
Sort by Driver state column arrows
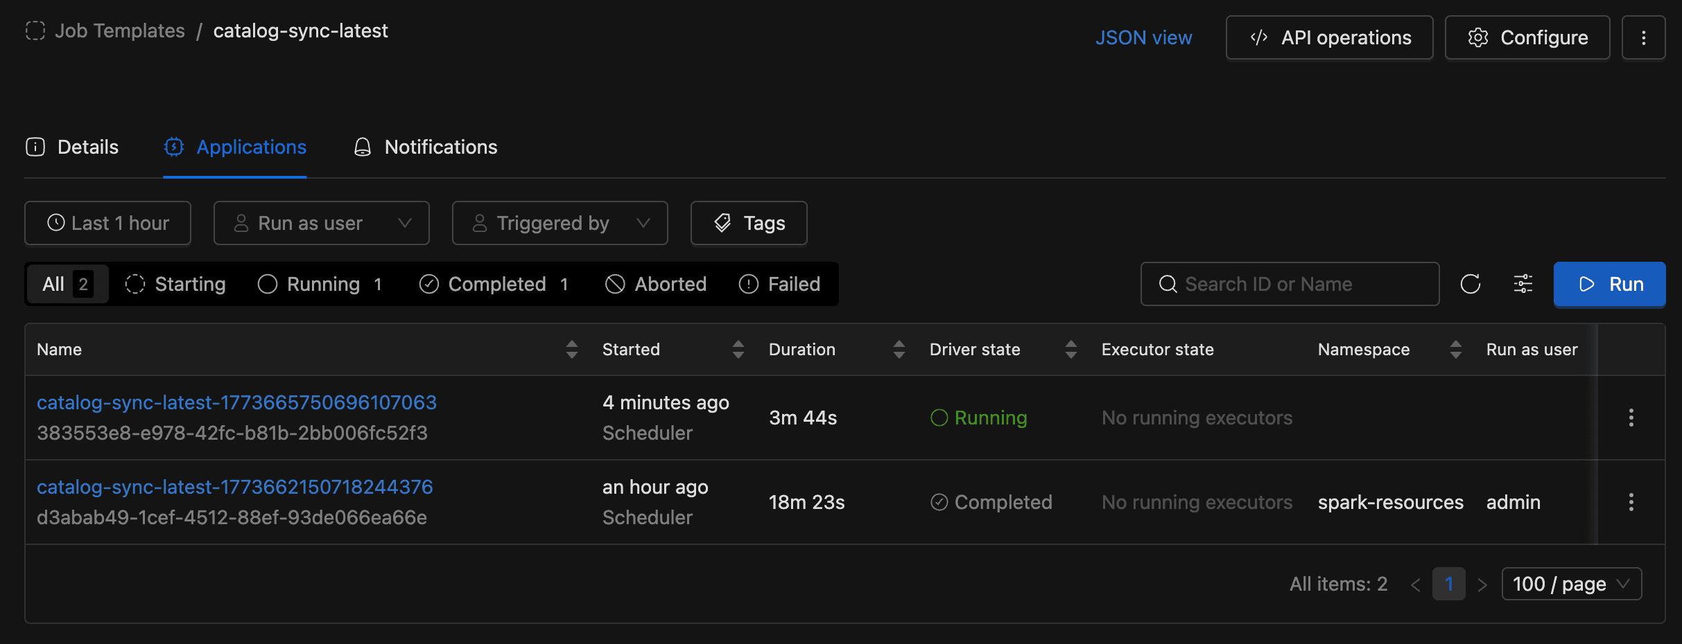(x=1070, y=349)
